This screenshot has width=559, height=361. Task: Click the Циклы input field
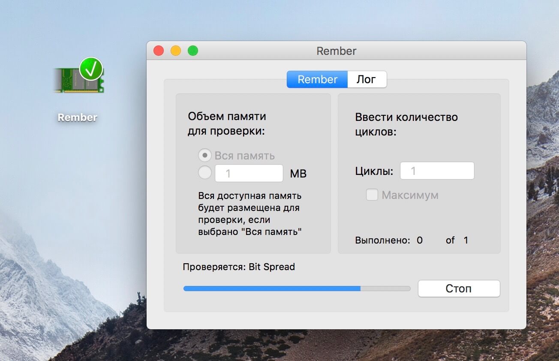tap(437, 171)
